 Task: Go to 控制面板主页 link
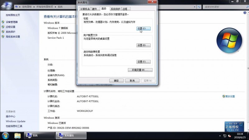click(13, 15)
